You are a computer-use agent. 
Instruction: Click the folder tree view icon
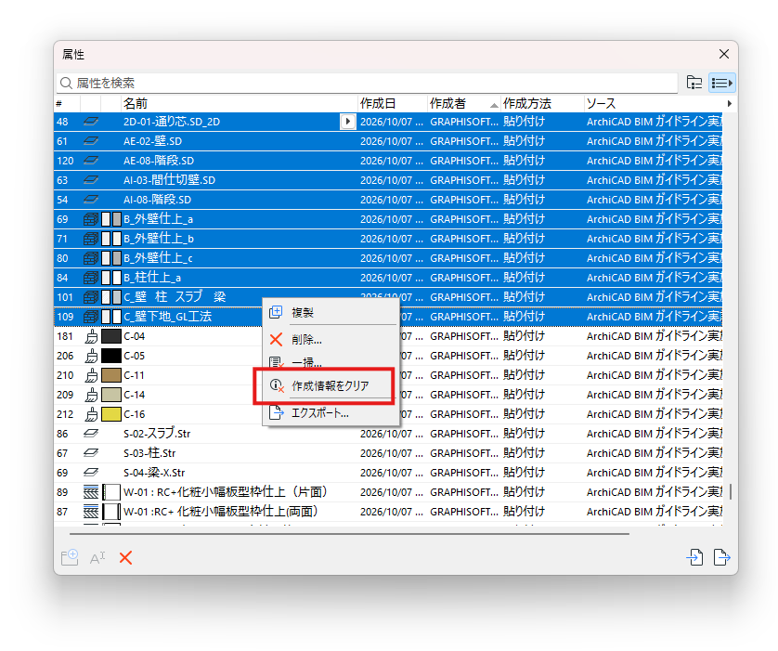(x=694, y=83)
